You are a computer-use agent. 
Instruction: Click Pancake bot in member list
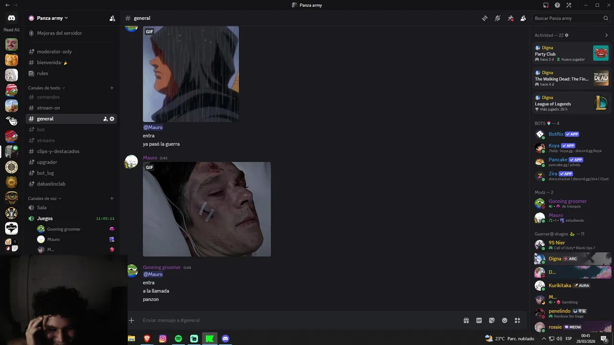click(572, 161)
